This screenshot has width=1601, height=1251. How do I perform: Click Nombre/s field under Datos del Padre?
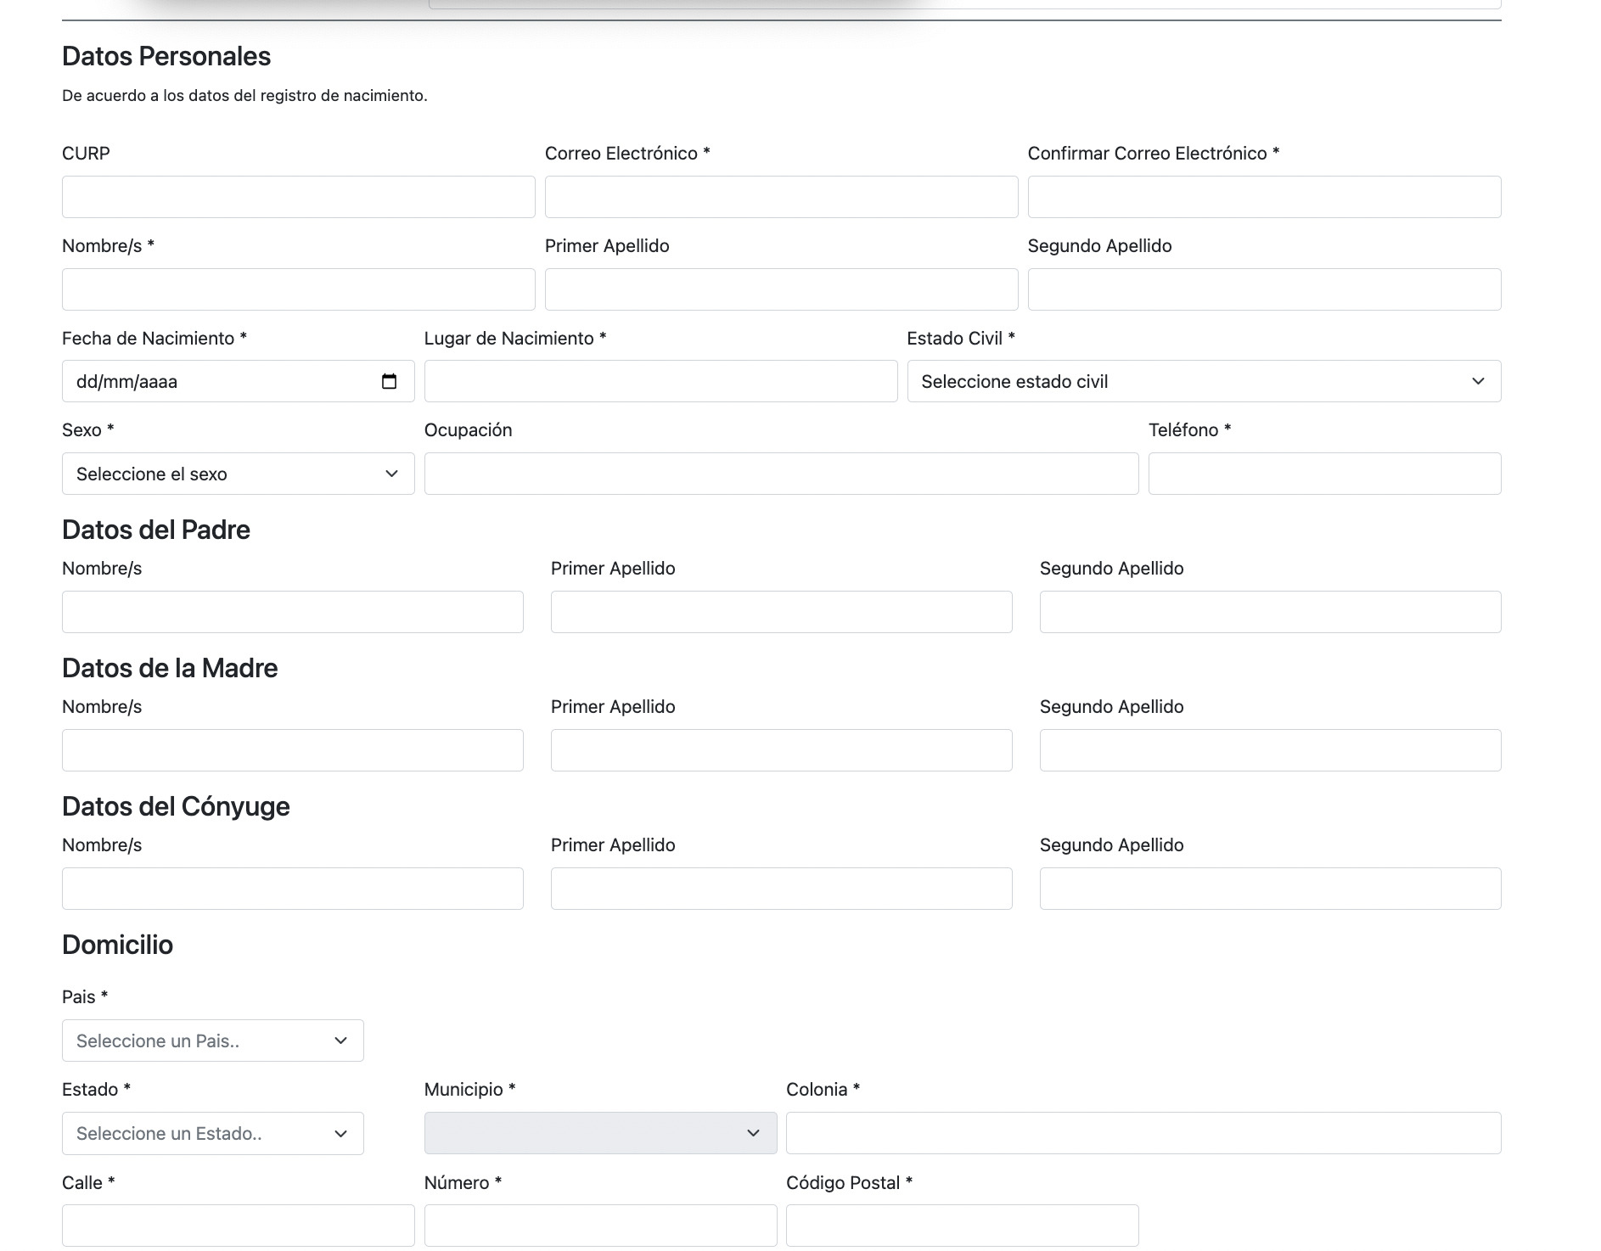[x=292, y=612]
